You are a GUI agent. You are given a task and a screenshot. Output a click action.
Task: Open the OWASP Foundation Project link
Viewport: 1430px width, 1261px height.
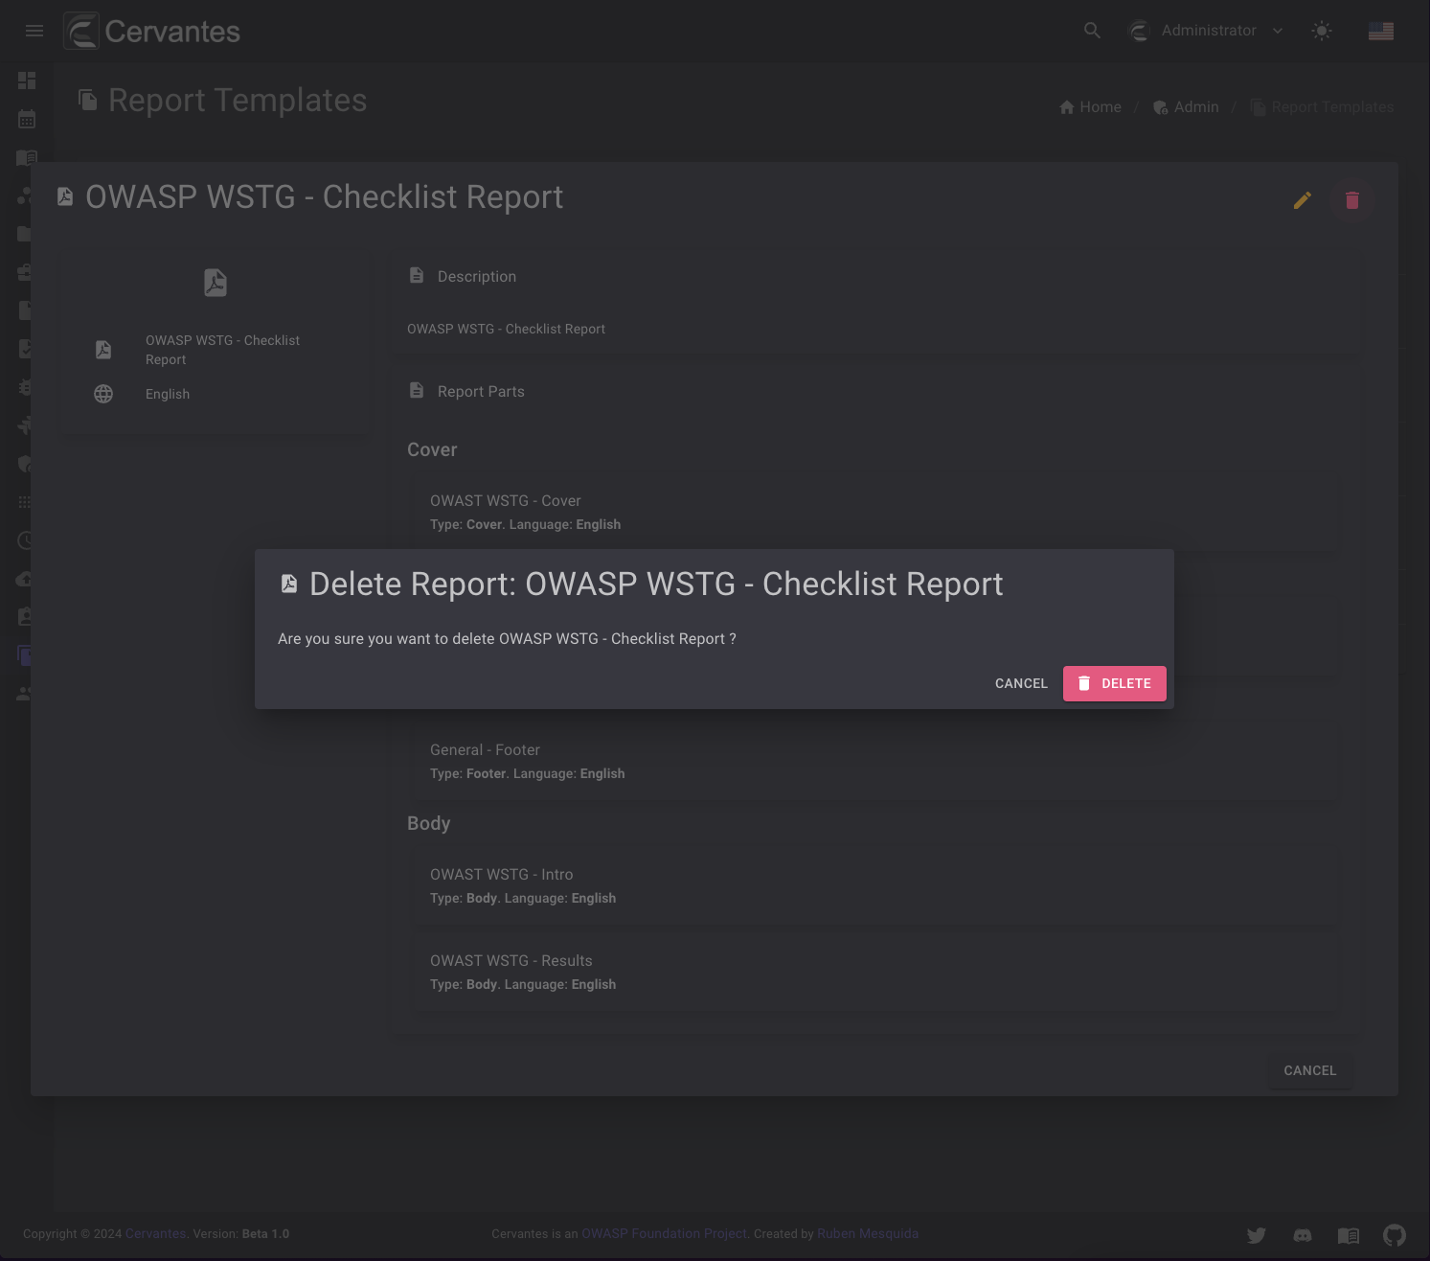coord(664,1234)
